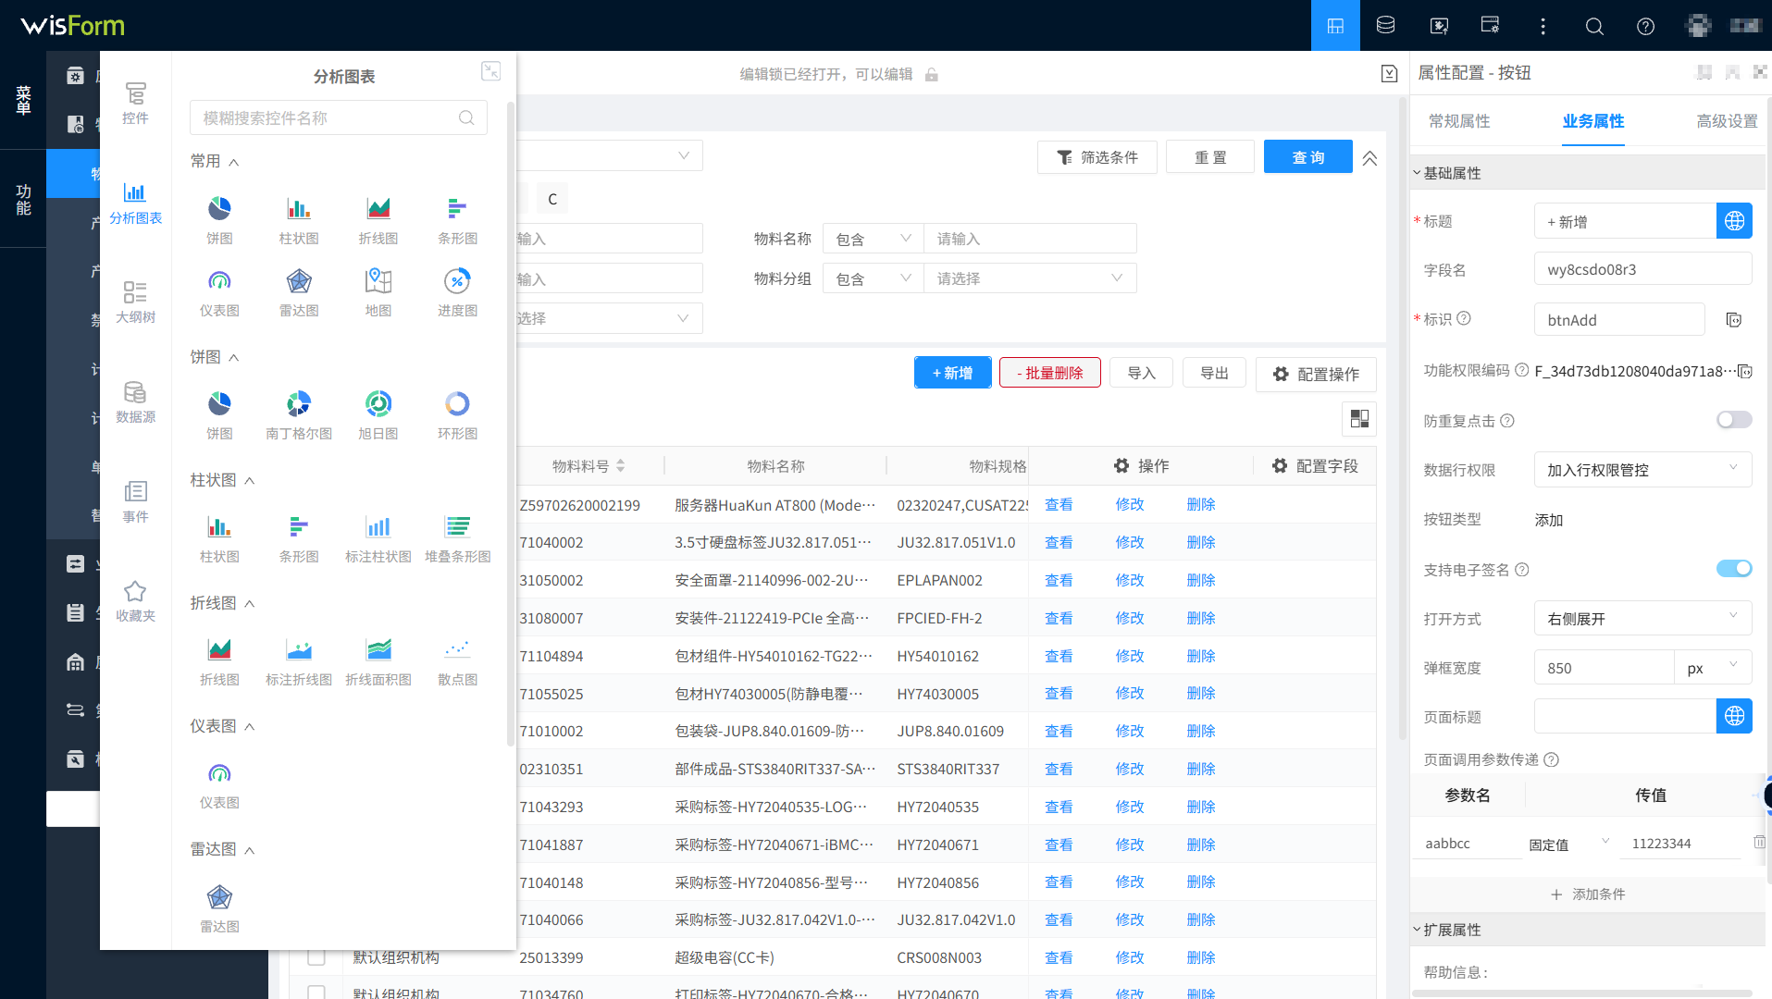Open the 物料名称 包含 condition dropdown

click(x=873, y=239)
